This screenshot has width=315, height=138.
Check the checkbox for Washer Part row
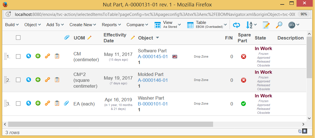[18, 104]
